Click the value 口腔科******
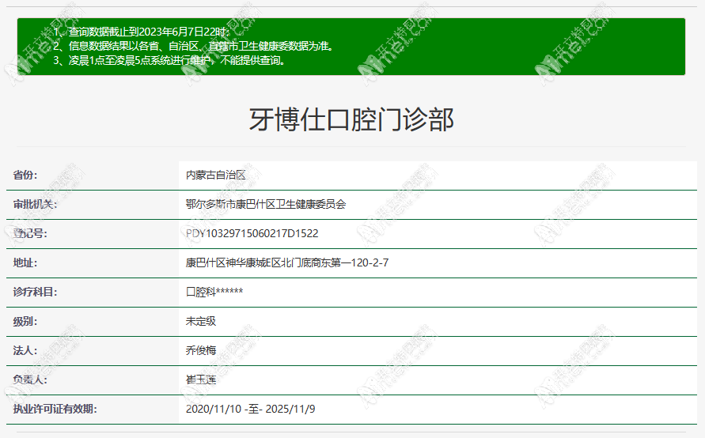Screen dimensions: 705x438 (x=214, y=292)
